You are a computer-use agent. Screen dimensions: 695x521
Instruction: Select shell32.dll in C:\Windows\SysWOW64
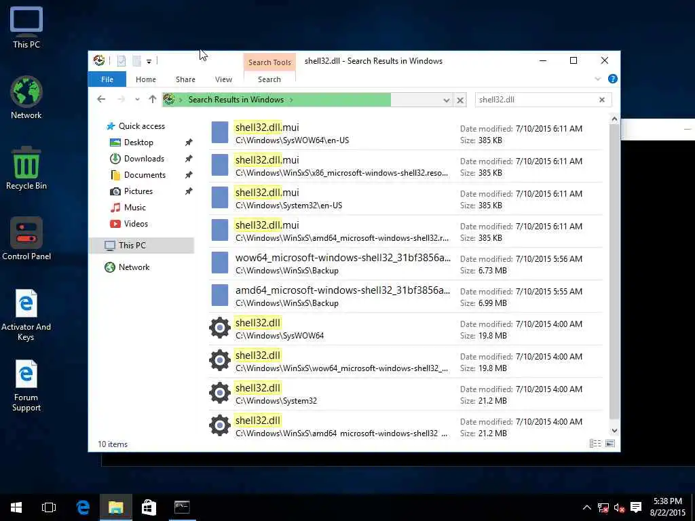tap(406, 329)
